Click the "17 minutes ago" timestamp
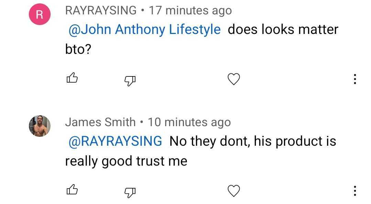Viewport: 371px width, 204px height. (190, 11)
